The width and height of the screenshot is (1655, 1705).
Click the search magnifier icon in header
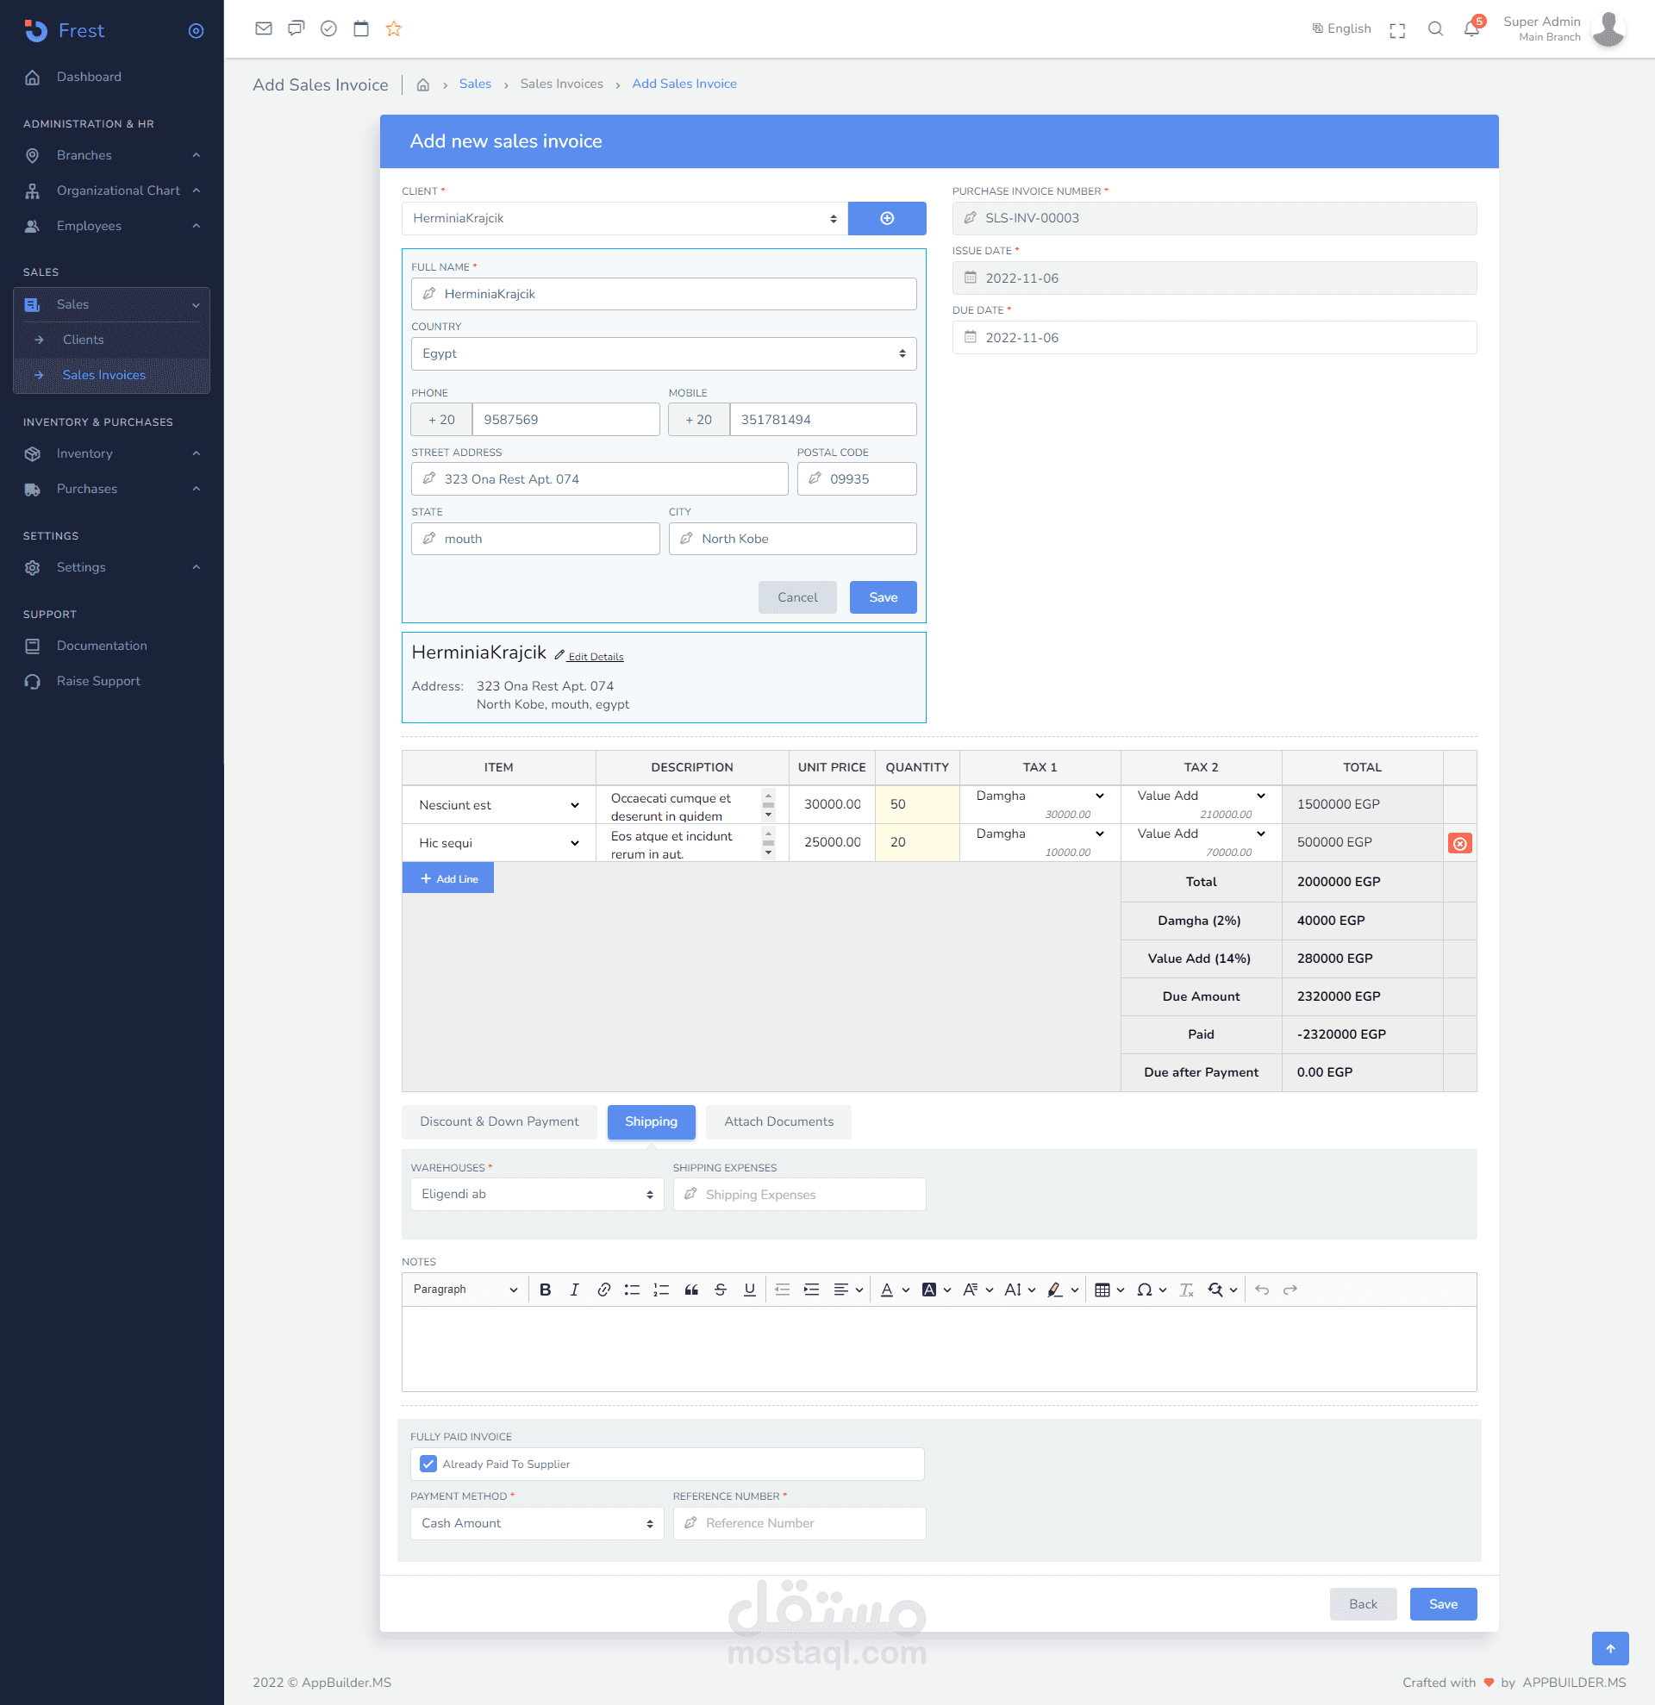[1435, 28]
